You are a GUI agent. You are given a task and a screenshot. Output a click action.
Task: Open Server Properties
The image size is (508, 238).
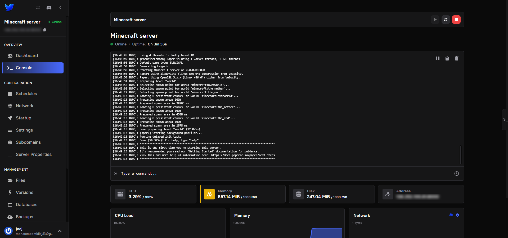(x=33, y=155)
